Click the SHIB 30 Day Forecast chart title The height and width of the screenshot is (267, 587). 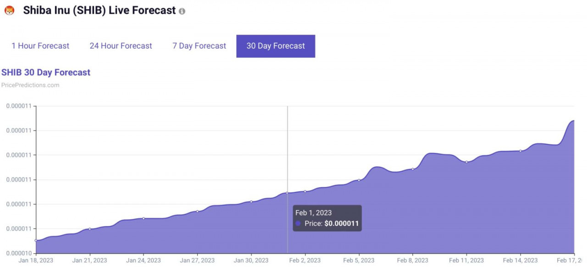(46, 72)
